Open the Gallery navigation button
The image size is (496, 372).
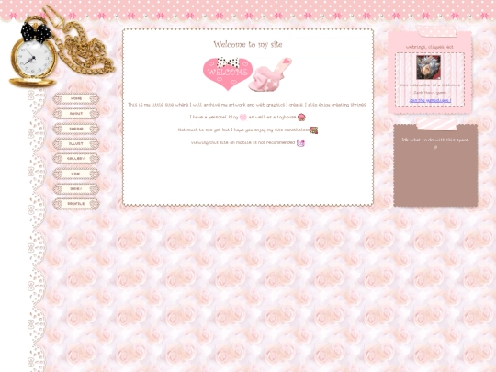point(76,159)
